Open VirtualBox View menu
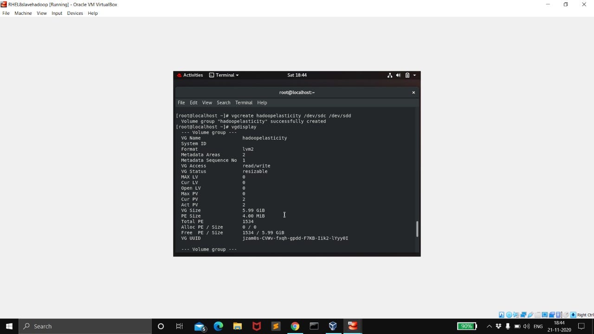This screenshot has width=594, height=334. coord(42,13)
